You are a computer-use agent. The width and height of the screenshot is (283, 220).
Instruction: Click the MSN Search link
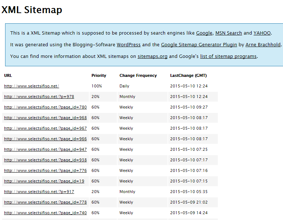click(228, 33)
